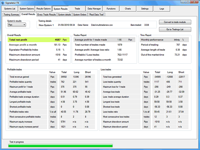Viewport: 200px width, 150px height.
Task: Switch to the Functions tab
Action: click(x=111, y=9)
